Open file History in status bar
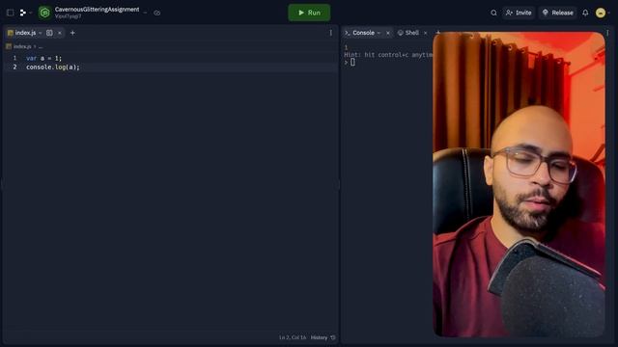This screenshot has width=618, height=347. [319, 337]
